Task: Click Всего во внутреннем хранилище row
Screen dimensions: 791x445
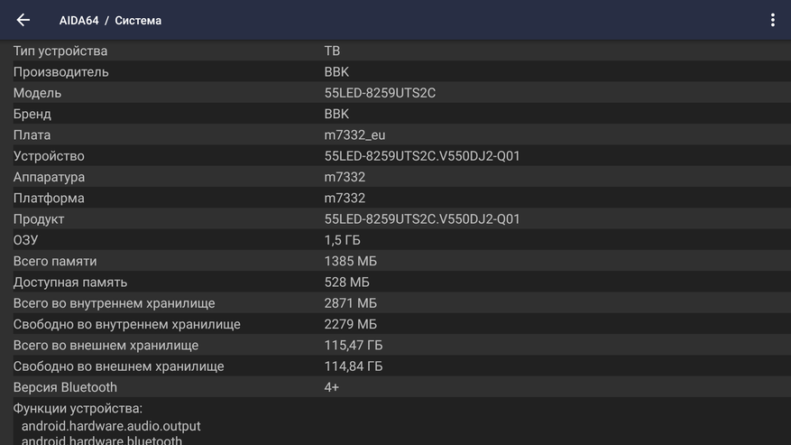Action: 395,303
